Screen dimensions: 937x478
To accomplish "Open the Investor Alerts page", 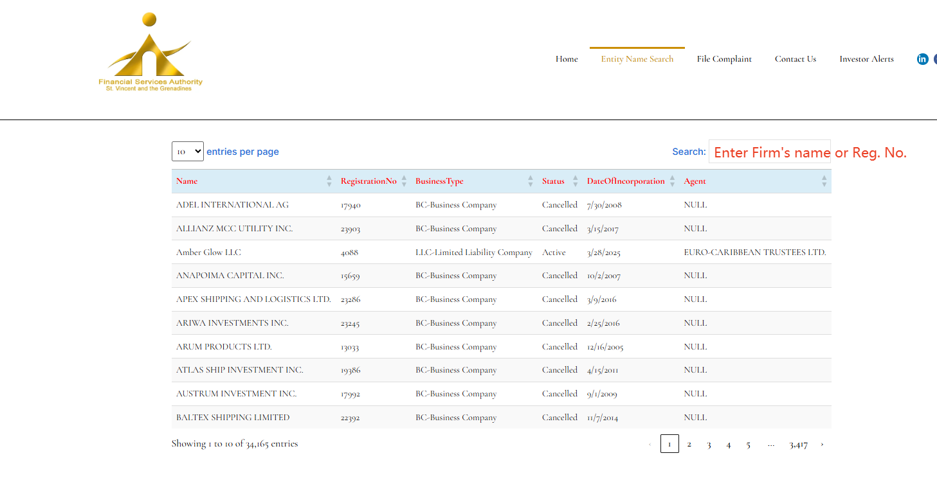I will (x=866, y=59).
